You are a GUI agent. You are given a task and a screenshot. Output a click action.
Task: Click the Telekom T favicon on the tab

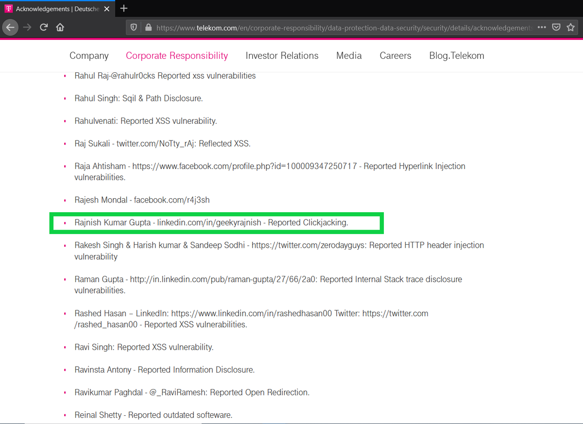[x=8, y=9]
